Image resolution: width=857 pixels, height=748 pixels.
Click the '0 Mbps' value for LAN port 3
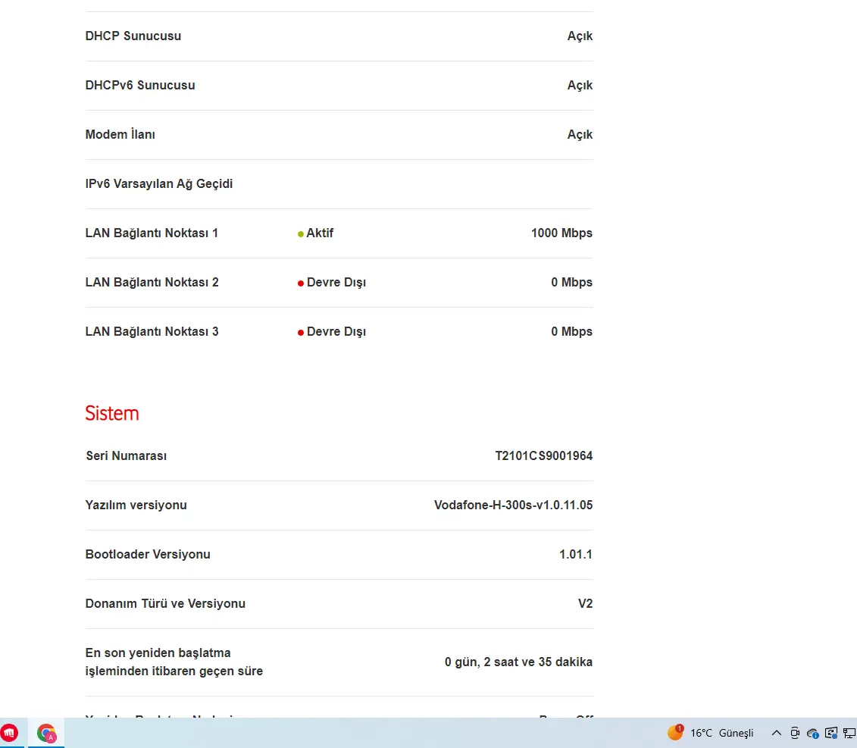tap(571, 331)
